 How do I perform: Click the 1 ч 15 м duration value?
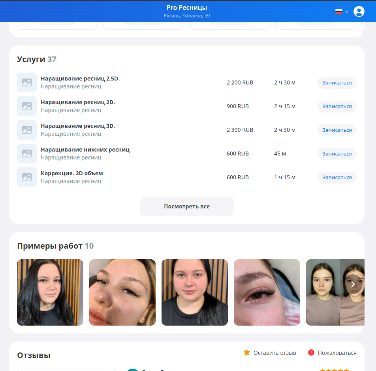pos(285,178)
